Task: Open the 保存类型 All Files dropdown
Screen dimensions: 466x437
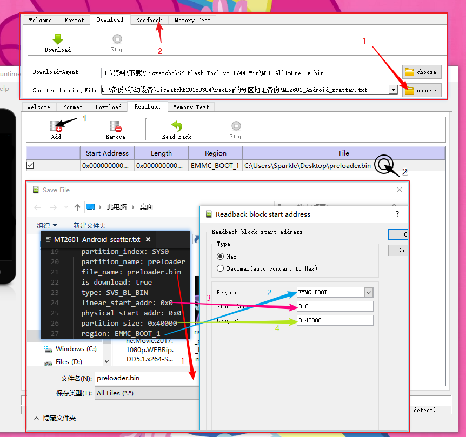Action: pos(147,393)
